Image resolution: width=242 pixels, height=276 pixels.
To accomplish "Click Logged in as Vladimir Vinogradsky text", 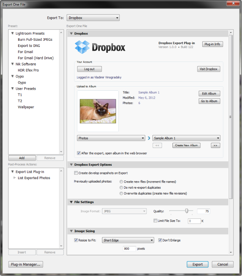I will point(99,77).
